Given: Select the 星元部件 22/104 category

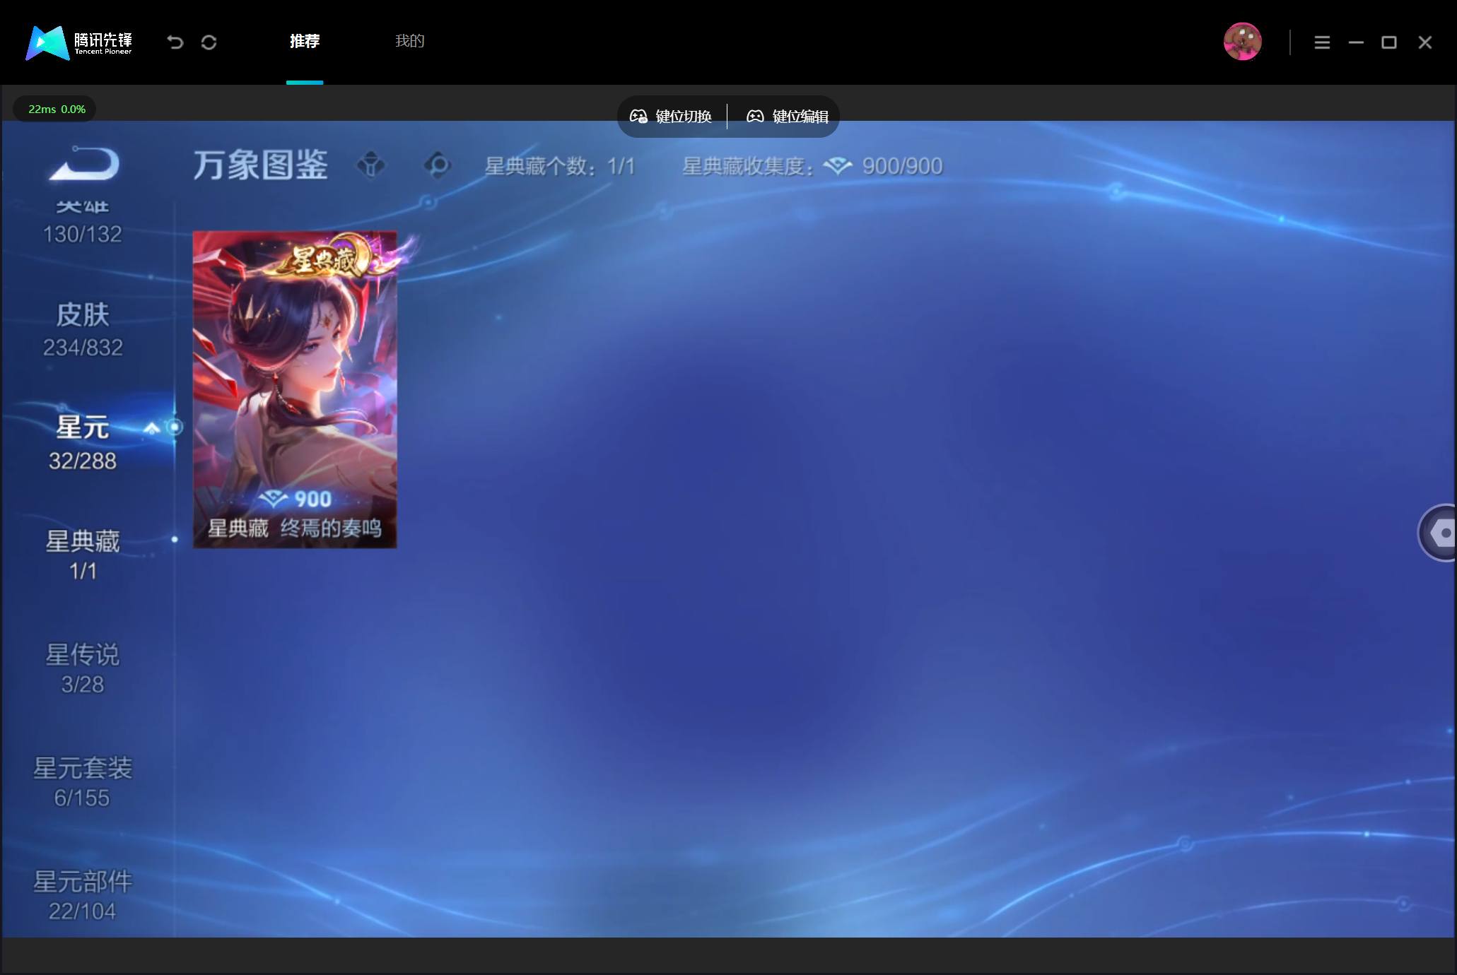Looking at the screenshot, I should tap(83, 895).
